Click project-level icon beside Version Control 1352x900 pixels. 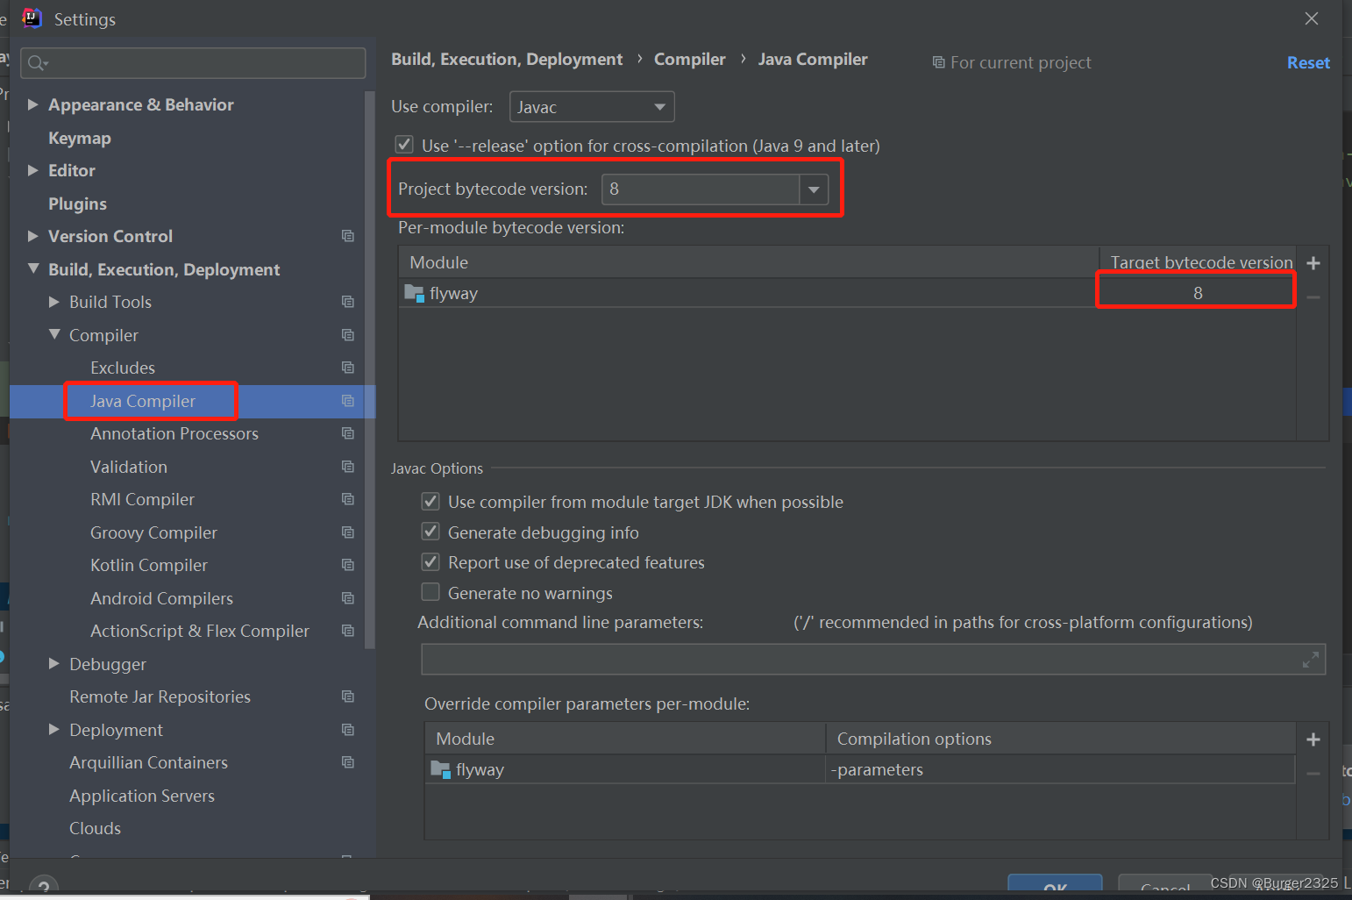pyautogui.click(x=348, y=236)
